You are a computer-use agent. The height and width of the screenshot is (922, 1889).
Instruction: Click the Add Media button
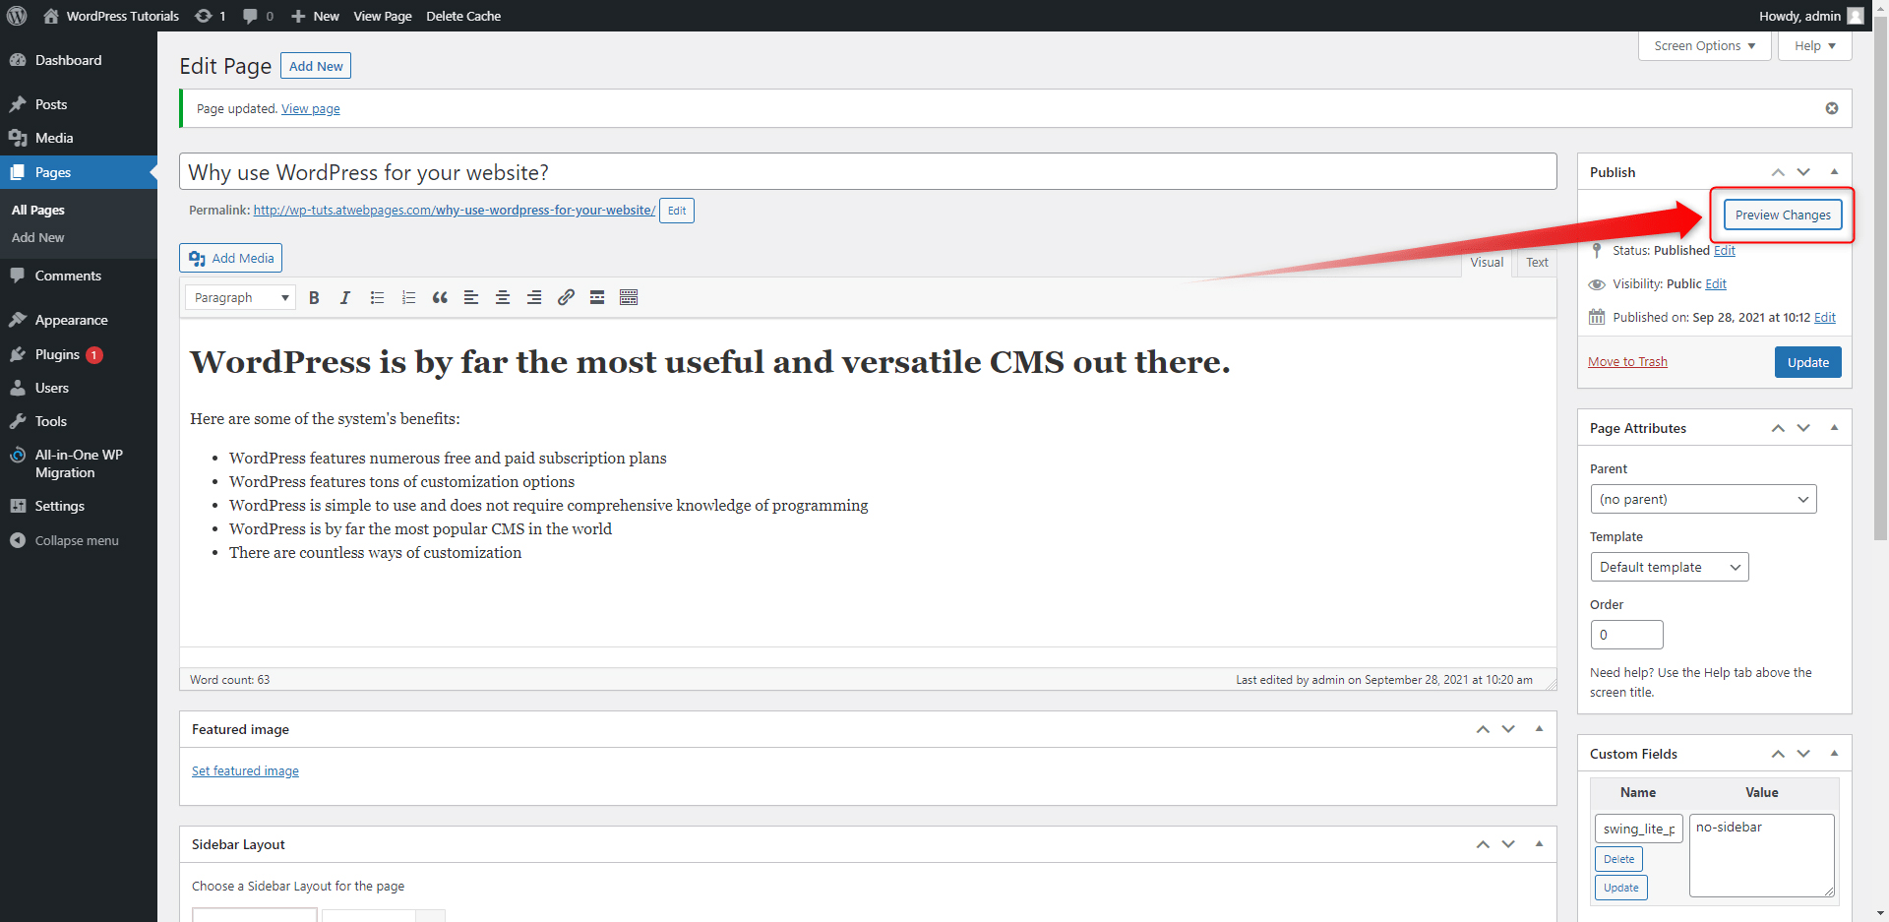point(231,258)
